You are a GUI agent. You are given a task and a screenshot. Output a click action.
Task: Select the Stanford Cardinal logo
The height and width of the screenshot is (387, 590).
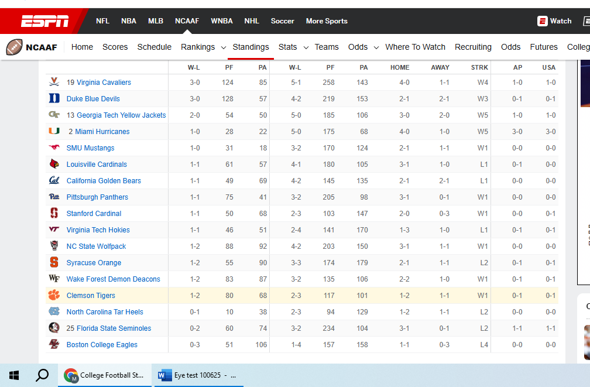coord(54,214)
